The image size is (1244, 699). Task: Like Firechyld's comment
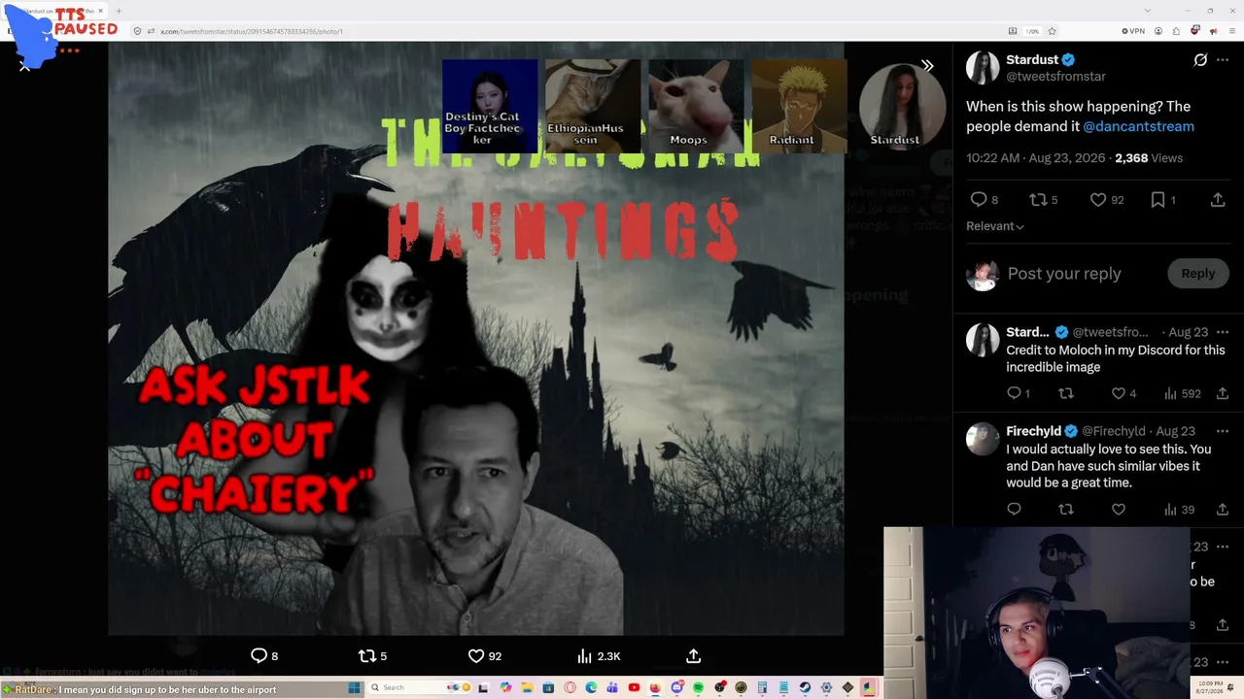(1119, 510)
